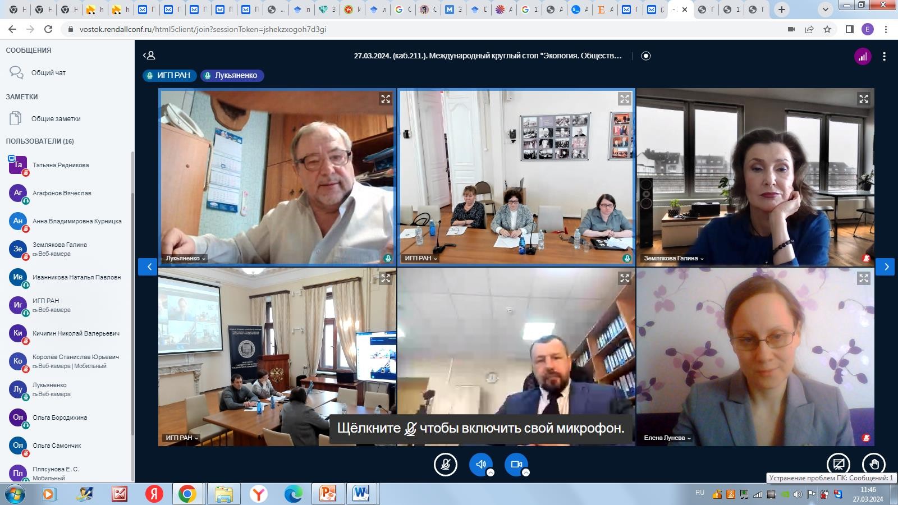The image size is (898, 505).
Task: Unmute your microphone in the bottom toolbar
Action: tap(446, 465)
